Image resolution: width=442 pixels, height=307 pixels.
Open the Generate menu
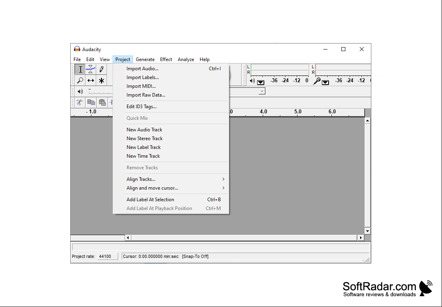[x=145, y=59]
